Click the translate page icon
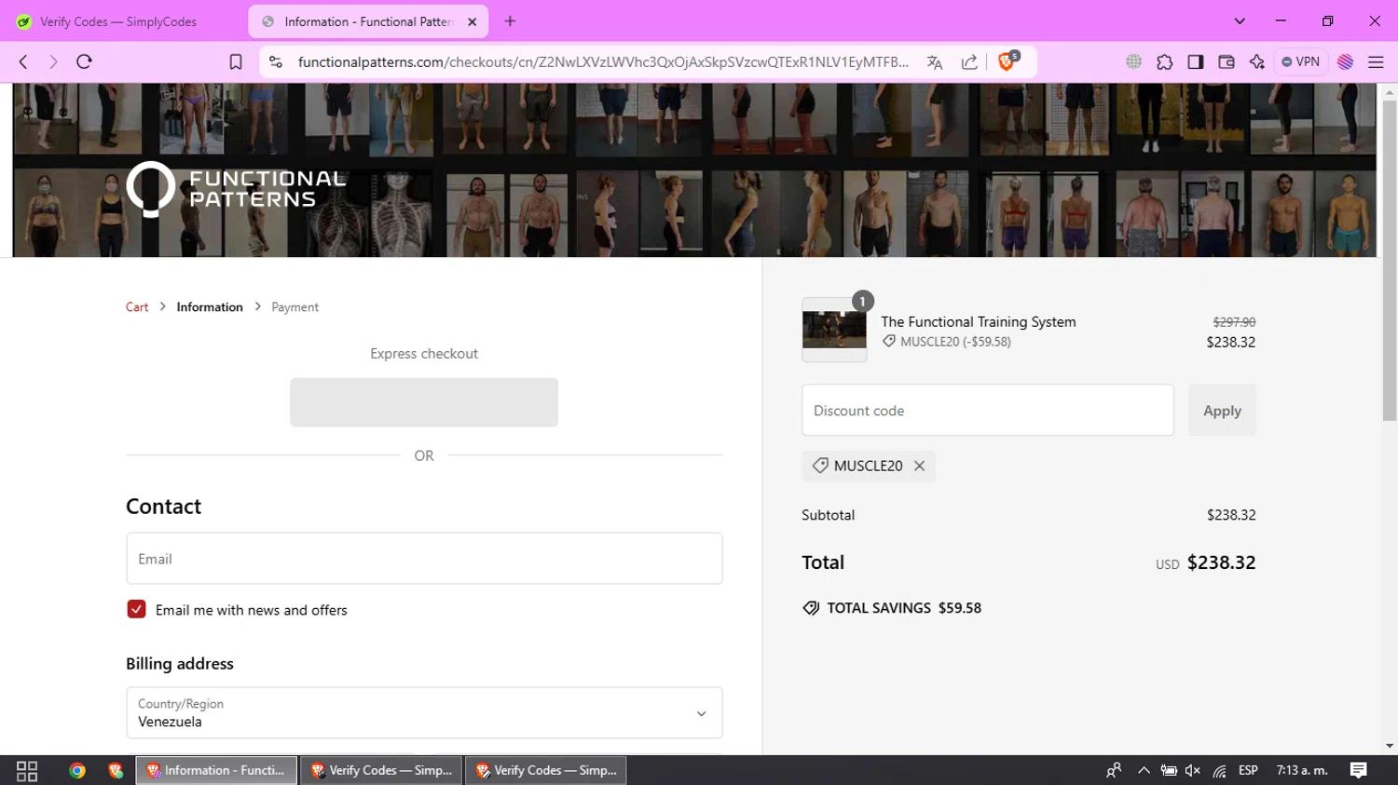 [935, 62]
